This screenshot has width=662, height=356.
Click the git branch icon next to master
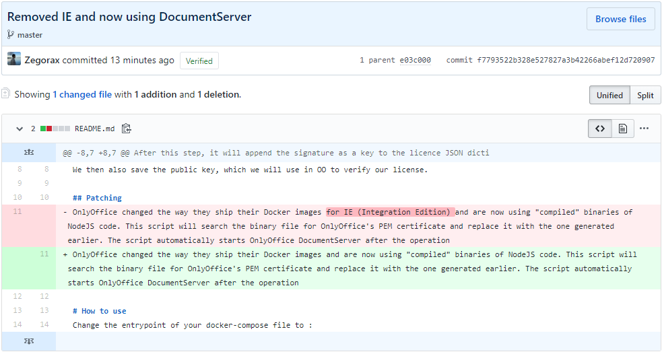11,34
